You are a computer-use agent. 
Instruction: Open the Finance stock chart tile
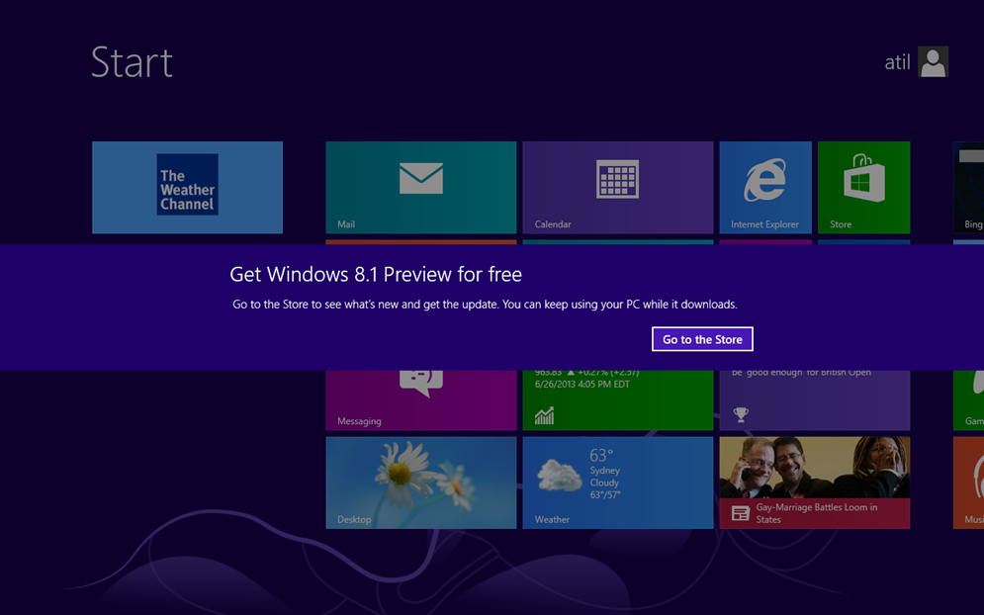618,400
